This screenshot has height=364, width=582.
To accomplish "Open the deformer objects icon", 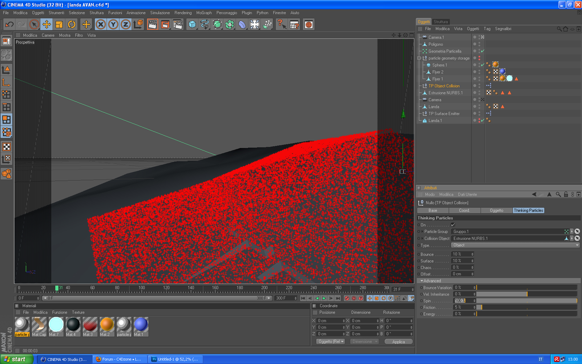I will click(x=242, y=24).
